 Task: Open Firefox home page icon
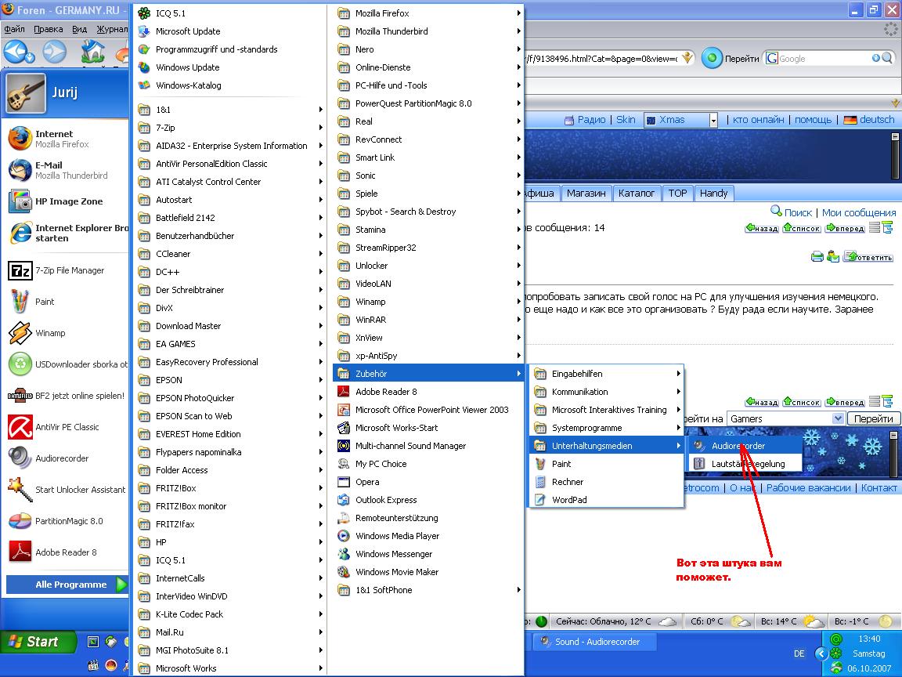pyautogui.click(x=92, y=52)
